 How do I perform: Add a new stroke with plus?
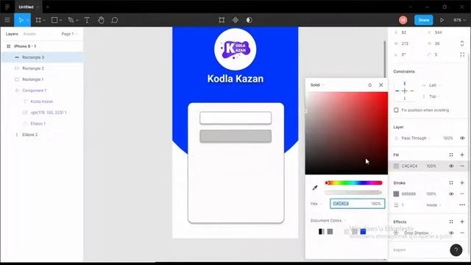[x=462, y=183]
